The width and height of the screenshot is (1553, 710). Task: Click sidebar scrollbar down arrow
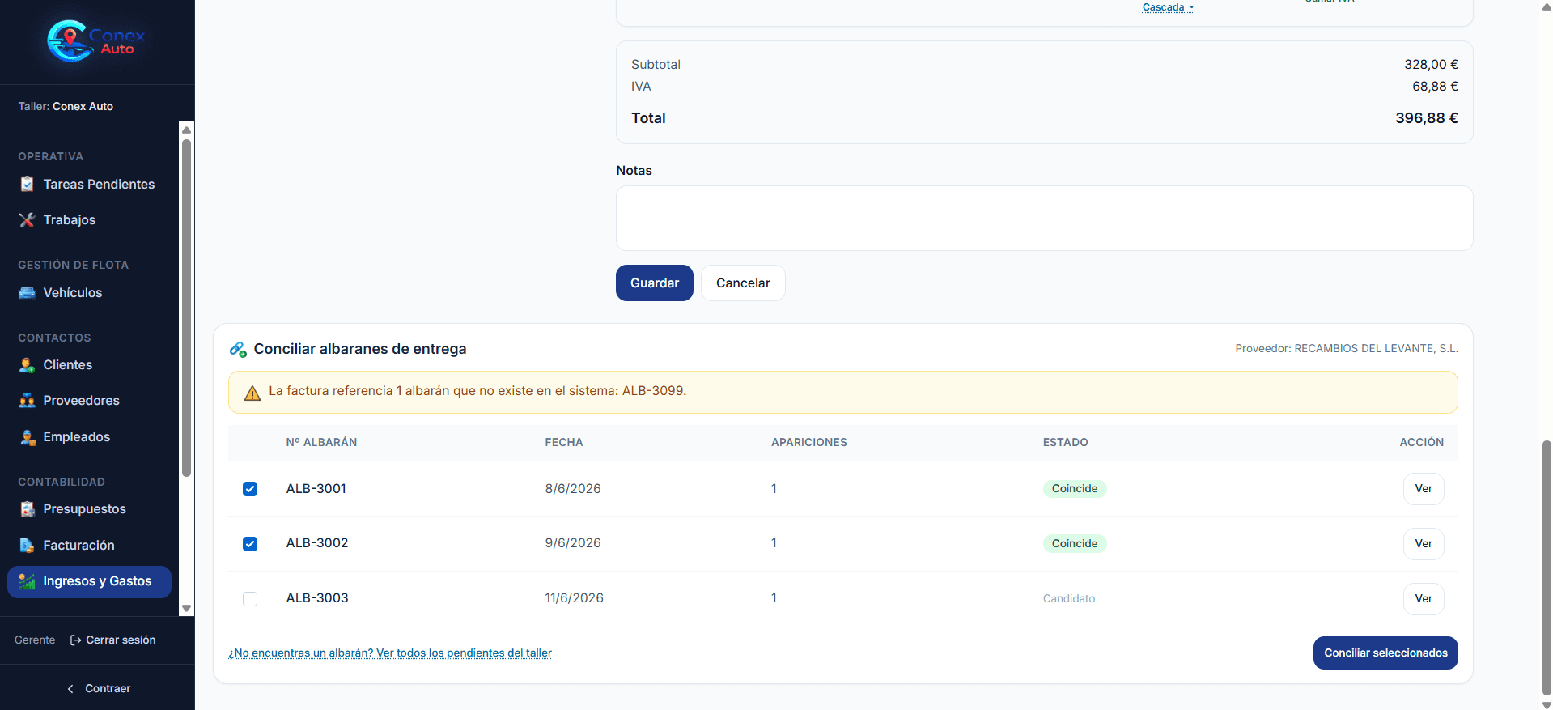(x=186, y=608)
